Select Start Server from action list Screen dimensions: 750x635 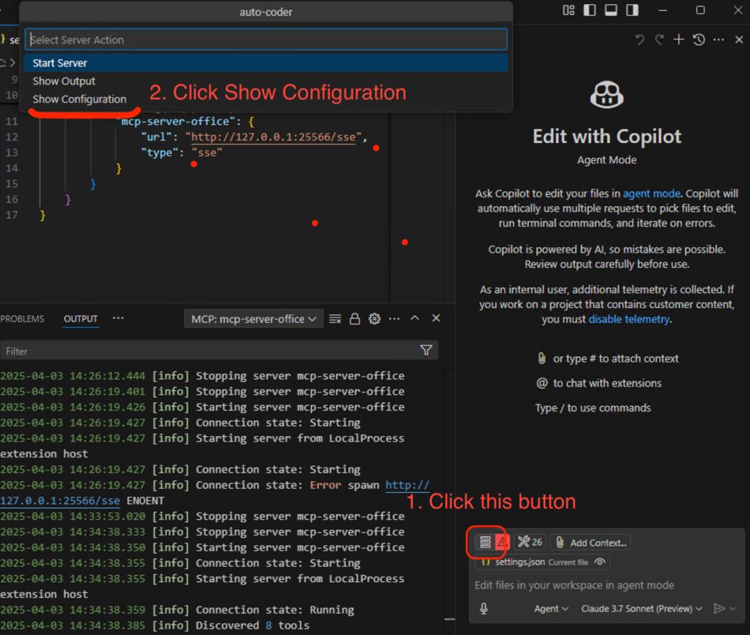click(59, 62)
